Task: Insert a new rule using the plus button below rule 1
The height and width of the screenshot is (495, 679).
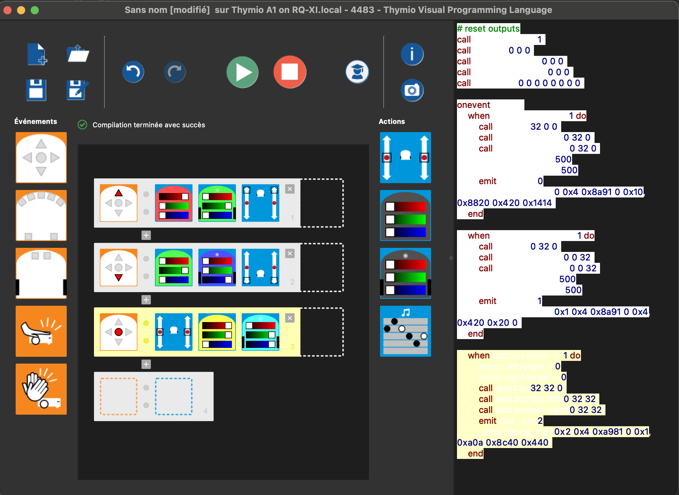Action: pos(146,235)
